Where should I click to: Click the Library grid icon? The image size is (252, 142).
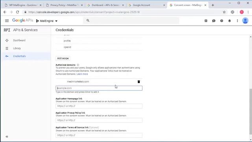click(x=7, y=48)
